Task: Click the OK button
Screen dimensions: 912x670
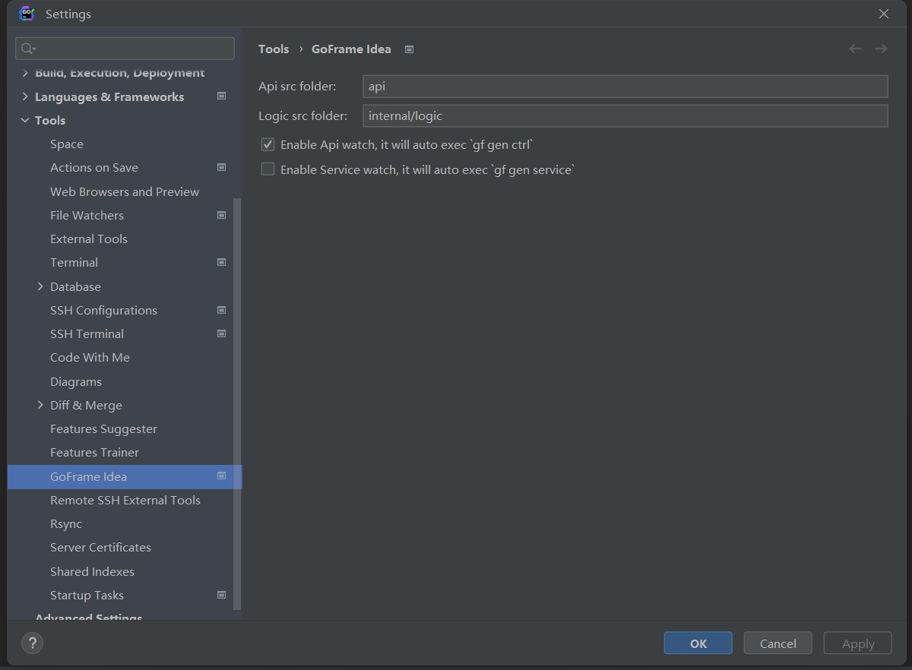Action: tap(698, 643)
